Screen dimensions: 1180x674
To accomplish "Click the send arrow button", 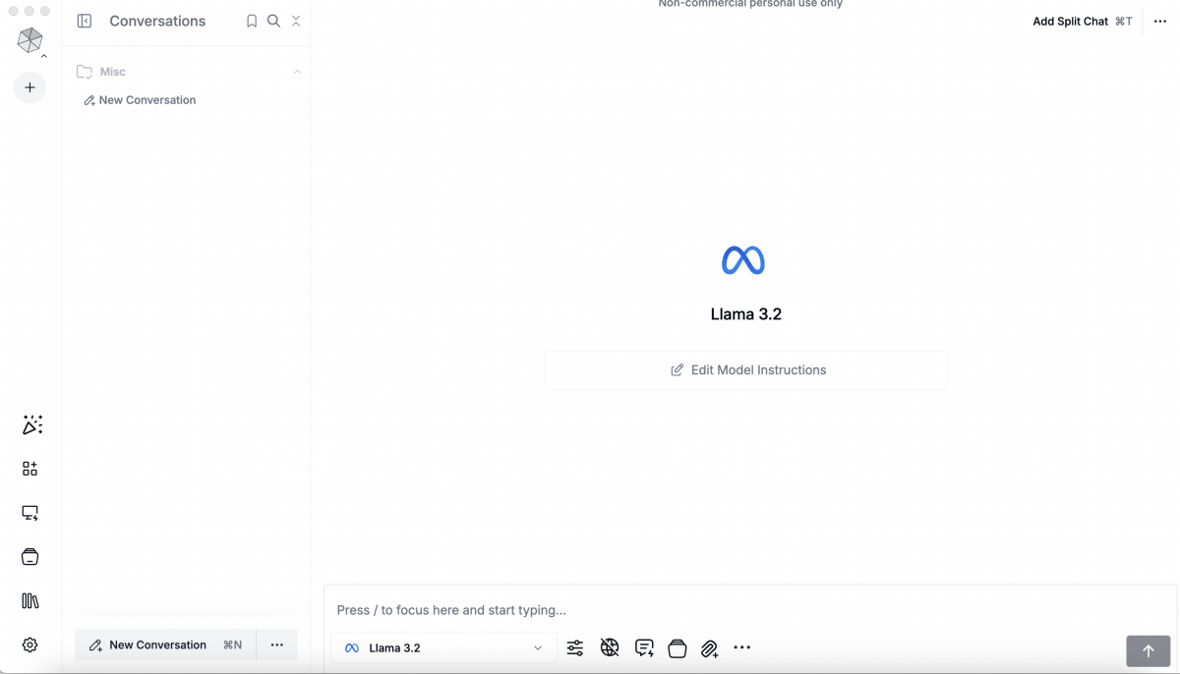I will tap(1148, 650).
